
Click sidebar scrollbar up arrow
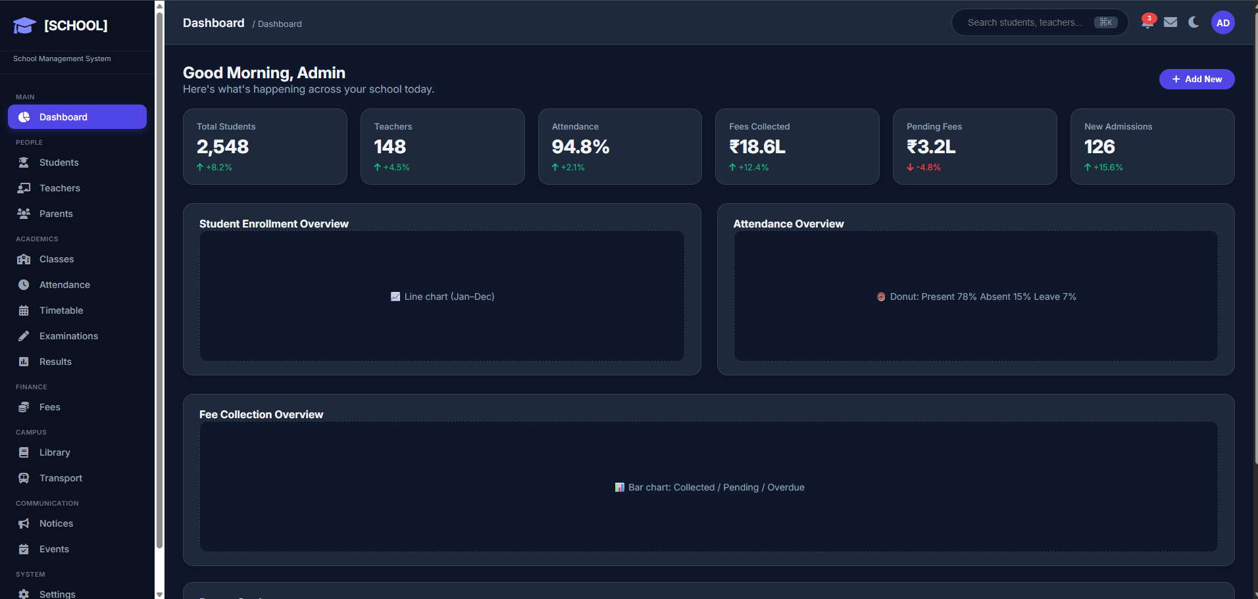click(x=159, y=5)
